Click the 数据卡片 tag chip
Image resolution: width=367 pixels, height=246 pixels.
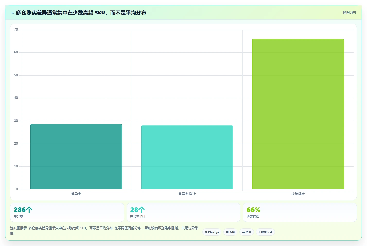click(265, 232)
